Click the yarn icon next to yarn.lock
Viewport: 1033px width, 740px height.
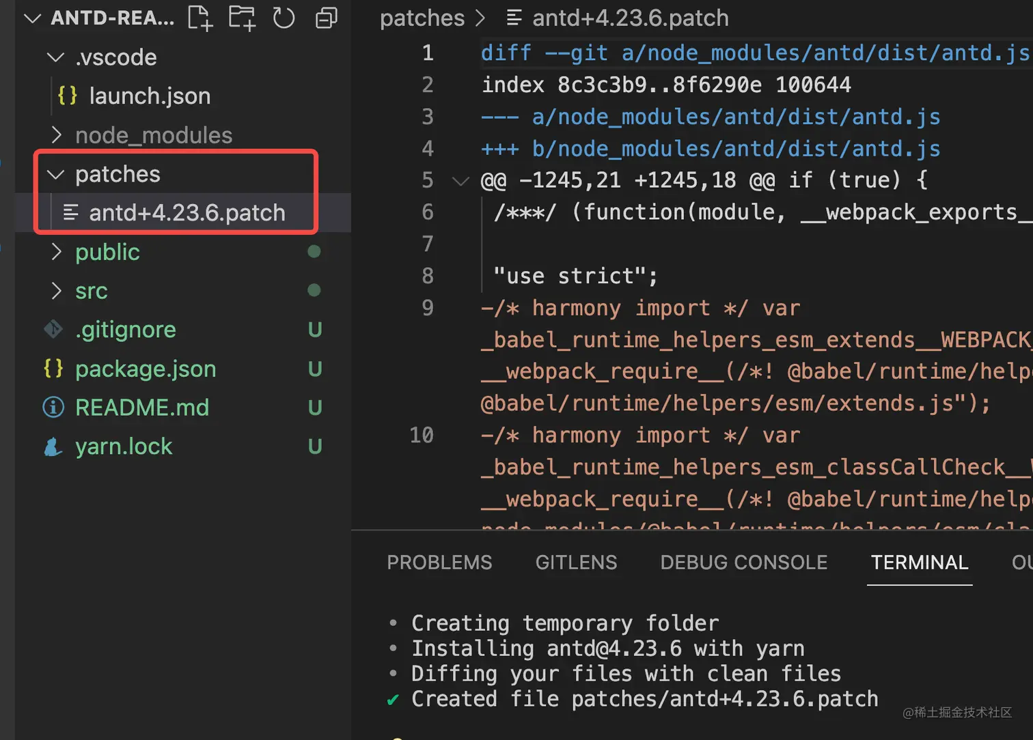point(53,446)
